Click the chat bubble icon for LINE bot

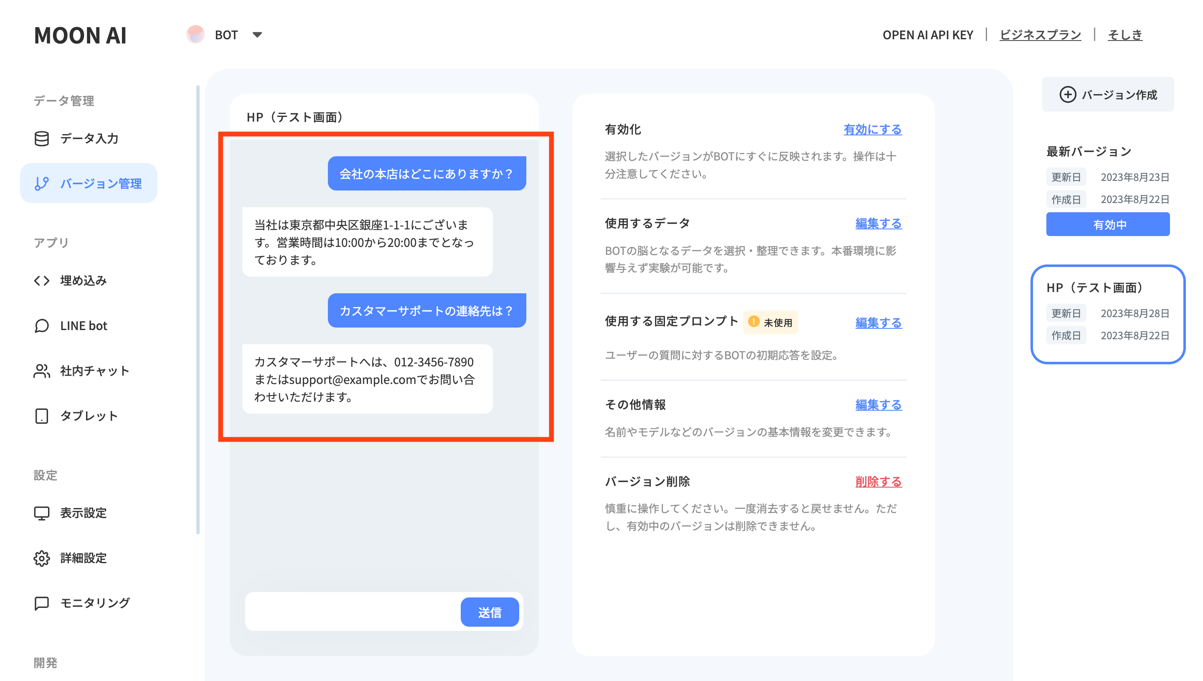(42, 325)
